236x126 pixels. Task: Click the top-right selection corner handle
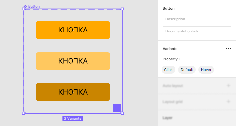[x=122, y=9]
